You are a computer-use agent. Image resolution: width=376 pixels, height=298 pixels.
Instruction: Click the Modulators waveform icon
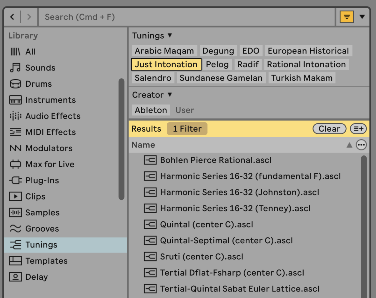click(x=15, y=148)
